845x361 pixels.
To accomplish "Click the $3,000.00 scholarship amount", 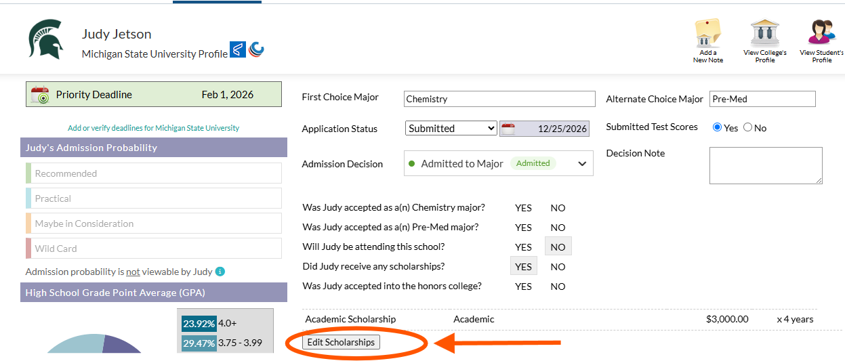I will coord(727,319).
